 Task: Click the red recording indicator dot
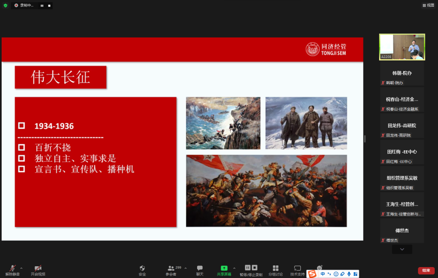(x=16, y=5)
